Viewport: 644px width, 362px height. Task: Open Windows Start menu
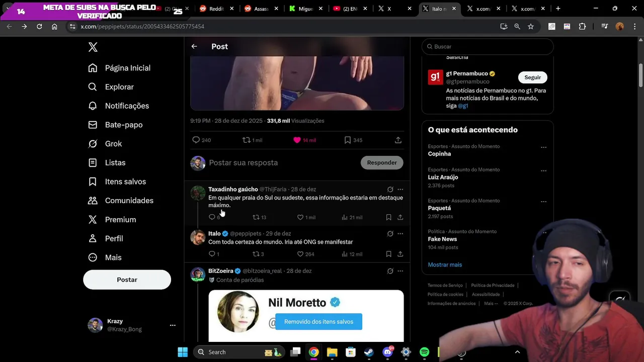pyautogui.click(x=183, y=352)
